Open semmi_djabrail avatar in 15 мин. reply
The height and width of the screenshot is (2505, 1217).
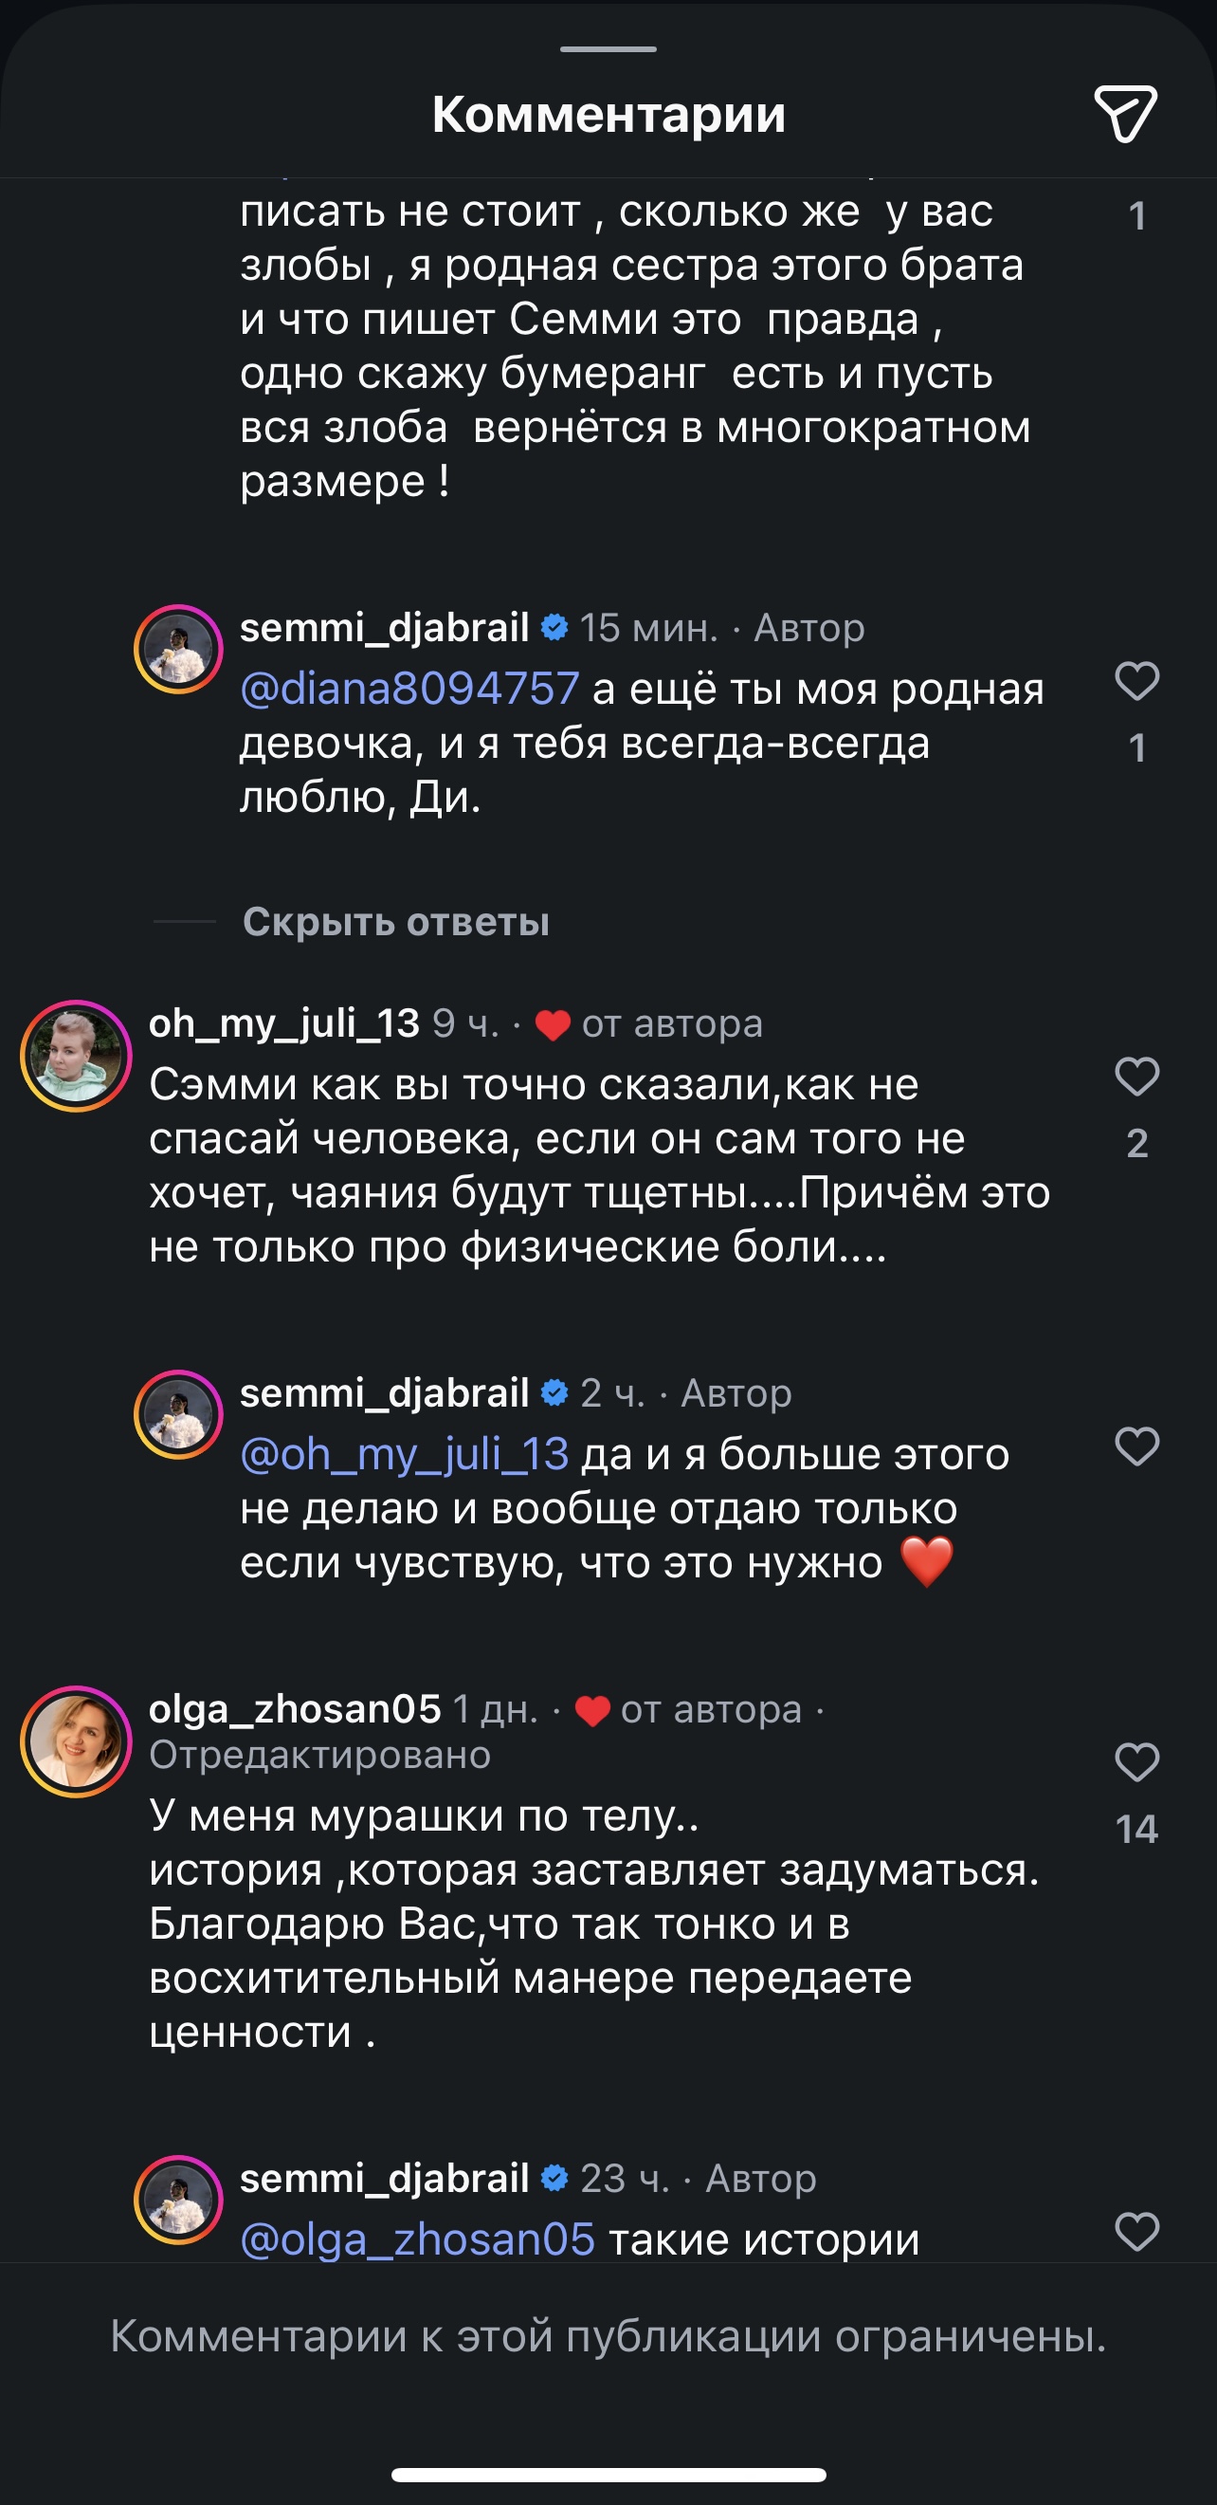tap(179, 649)
